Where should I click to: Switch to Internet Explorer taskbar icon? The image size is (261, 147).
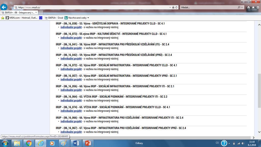point(41,143)
